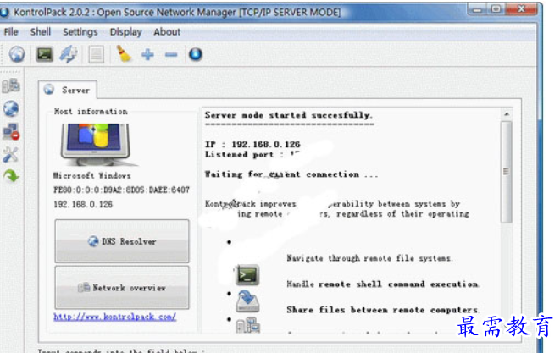Click the blue globe sidebar icon

click(11, 108)
